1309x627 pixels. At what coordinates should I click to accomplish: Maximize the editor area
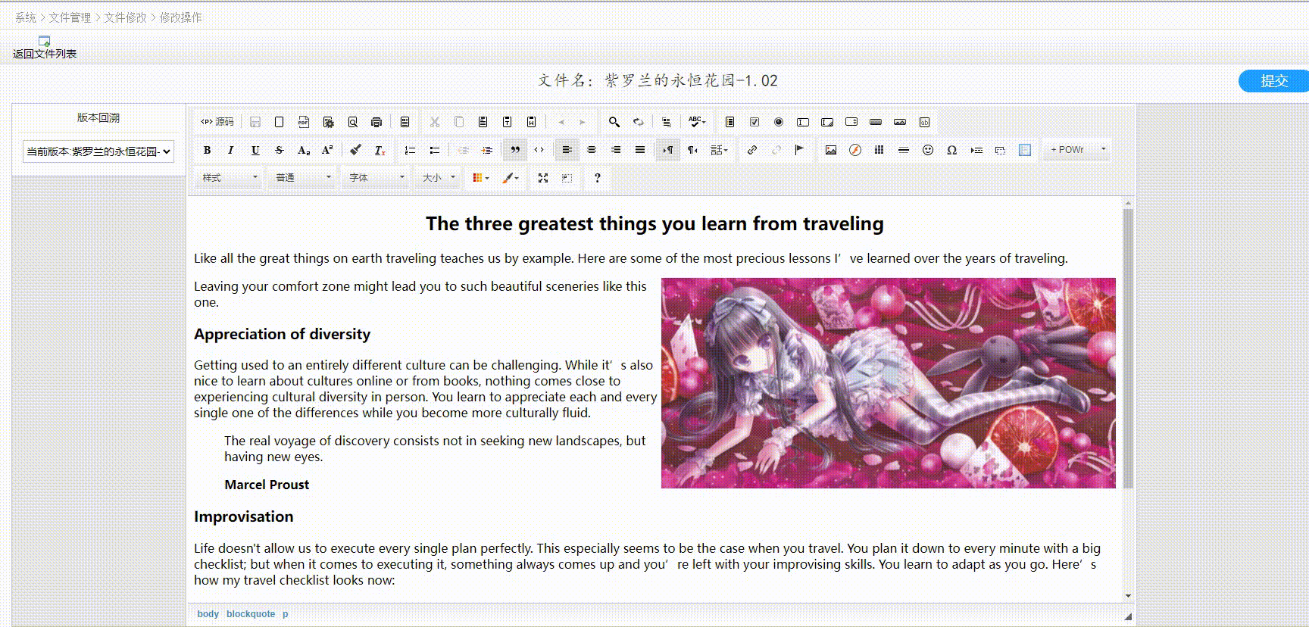click(543, 178)
